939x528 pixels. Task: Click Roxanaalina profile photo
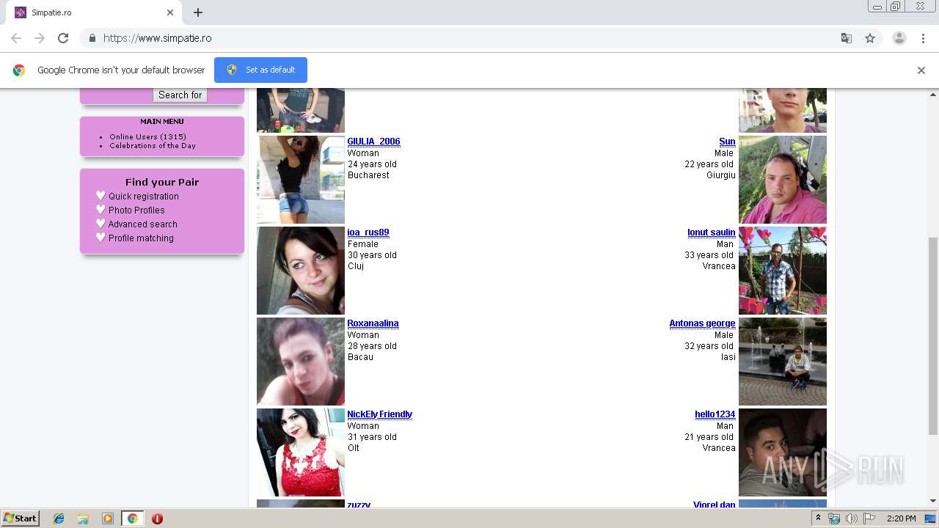301,362
